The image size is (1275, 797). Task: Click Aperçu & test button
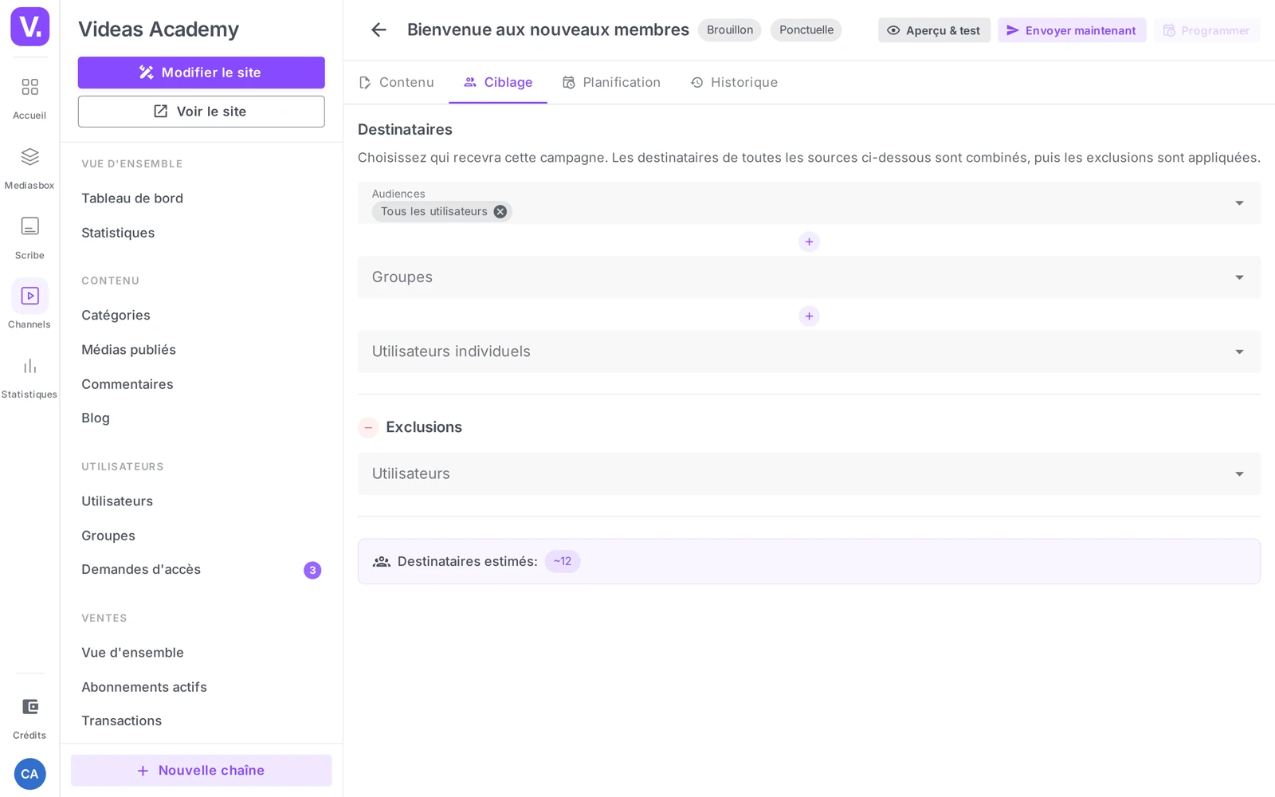pos(934,30)
